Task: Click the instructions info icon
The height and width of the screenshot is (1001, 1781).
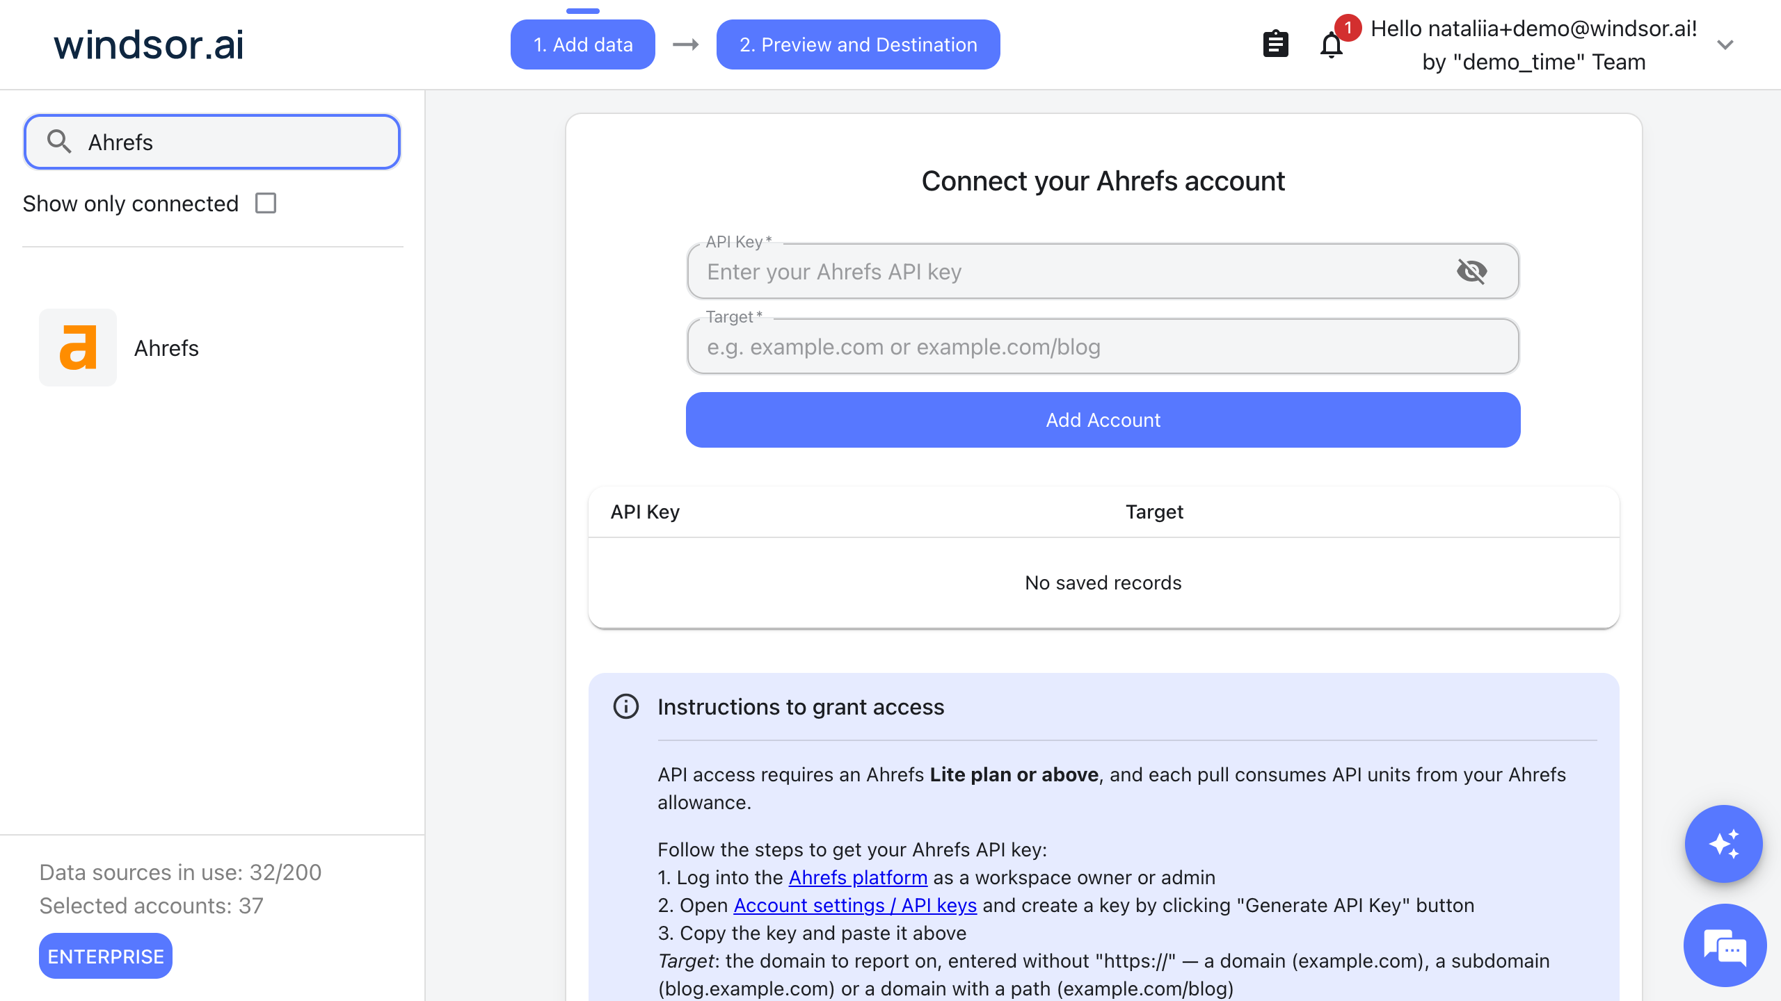Action: pos(625,706)
